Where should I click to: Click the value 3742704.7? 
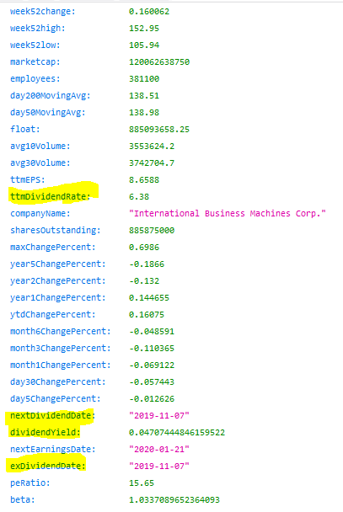152,163
